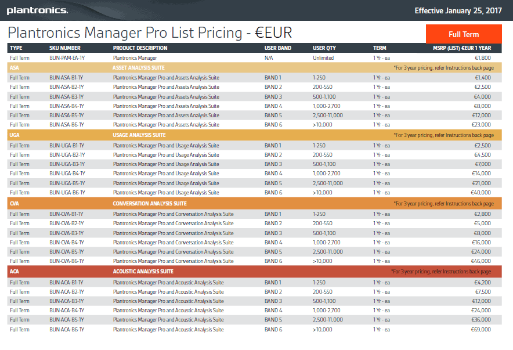This screenshot has width=513, height=350.
Task: Click the UGA section code label
Action: pyautogui.click(x=15, y=135)
